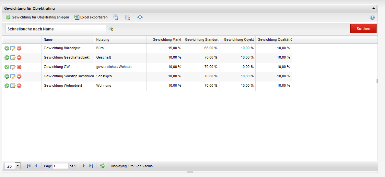The image size is (385, 177).
Task: Collapse the Gewichtung für Objektrating panel
Action: tap(373, 8)
